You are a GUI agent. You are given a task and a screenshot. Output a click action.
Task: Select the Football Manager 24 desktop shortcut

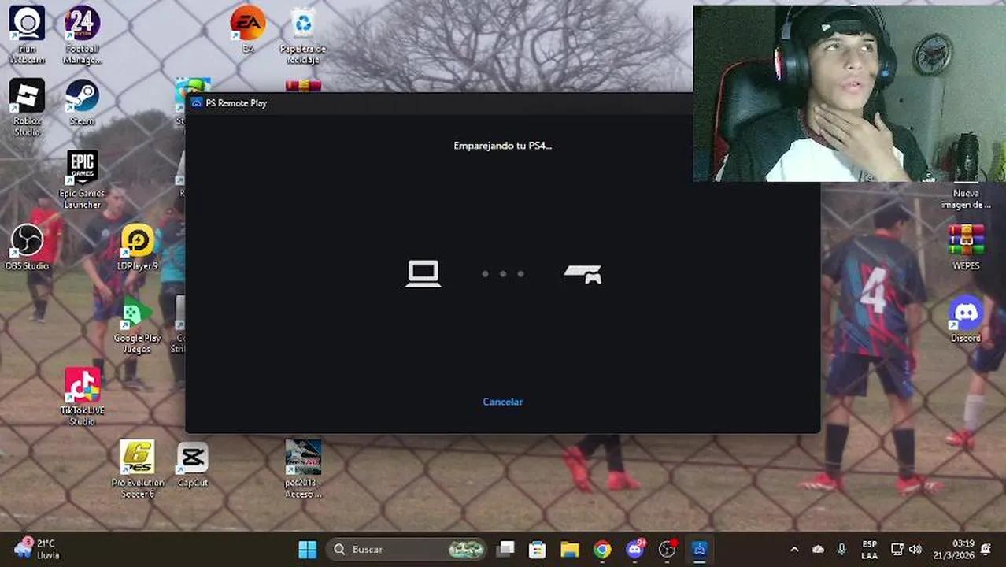tap(82, 35)
